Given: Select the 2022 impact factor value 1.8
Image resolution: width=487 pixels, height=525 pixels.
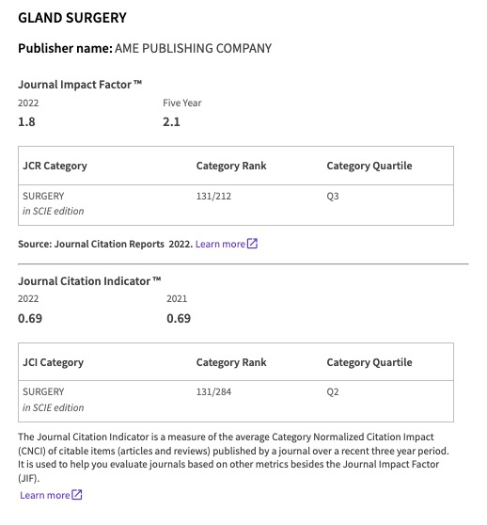Looking at the screenshot, I should coord(26,122).
